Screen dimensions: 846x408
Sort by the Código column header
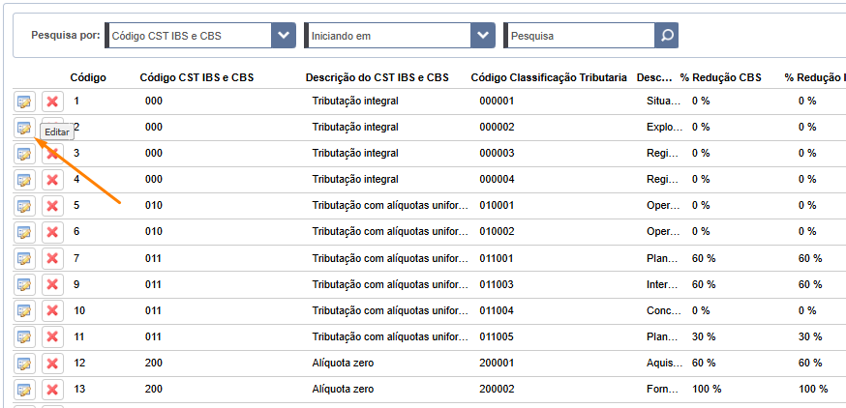[x=88, y=76]
